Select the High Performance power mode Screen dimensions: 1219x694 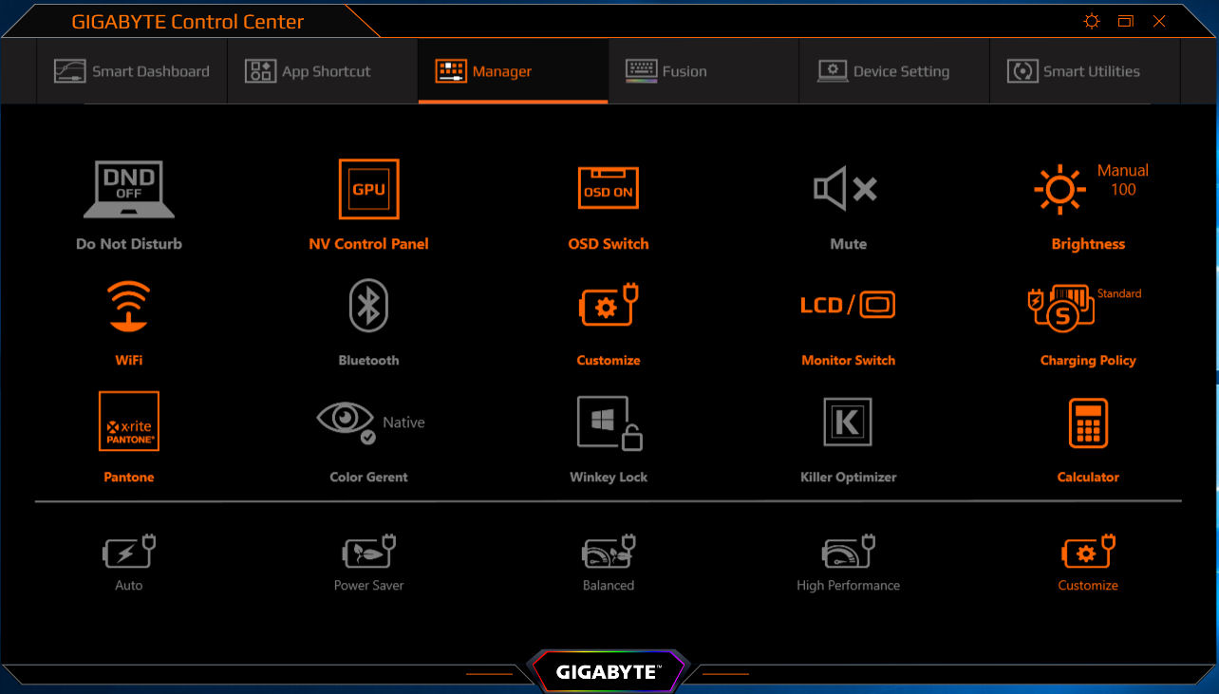(x=848, y=563)
